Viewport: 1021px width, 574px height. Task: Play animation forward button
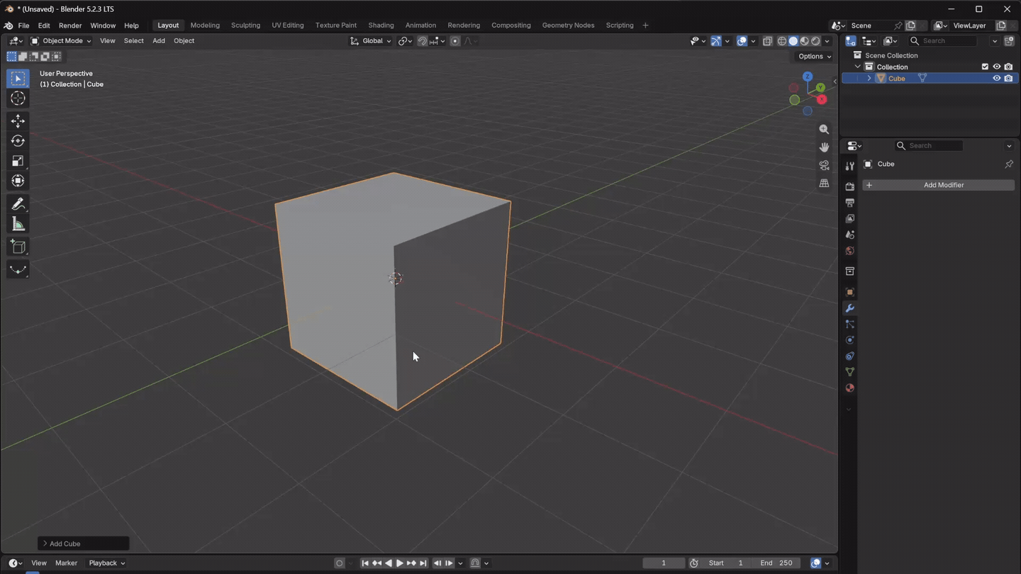click(x=399, y=563)
